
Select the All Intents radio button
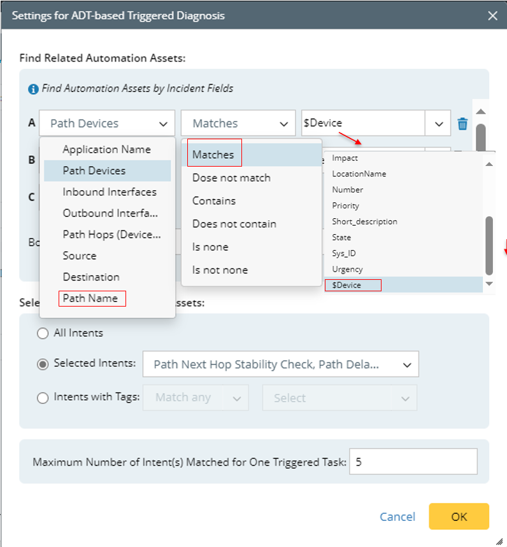coord(43,333)
